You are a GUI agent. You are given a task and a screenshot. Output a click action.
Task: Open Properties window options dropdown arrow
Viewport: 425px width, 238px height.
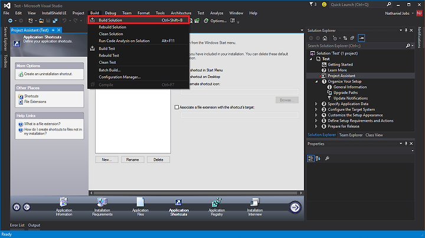coord(401,144)
